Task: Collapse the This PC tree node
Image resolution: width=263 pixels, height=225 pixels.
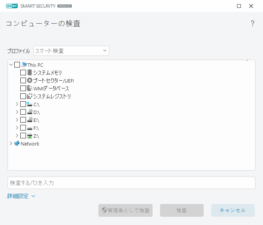Action: click(11, 65)
